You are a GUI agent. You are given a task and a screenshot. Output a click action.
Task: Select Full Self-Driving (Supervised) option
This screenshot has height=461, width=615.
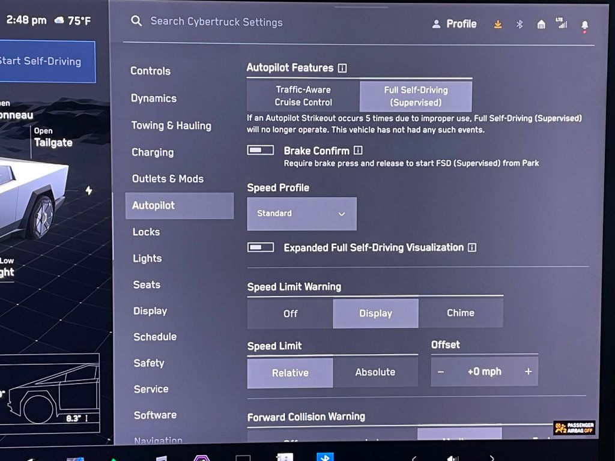click(x=416, y=96)
